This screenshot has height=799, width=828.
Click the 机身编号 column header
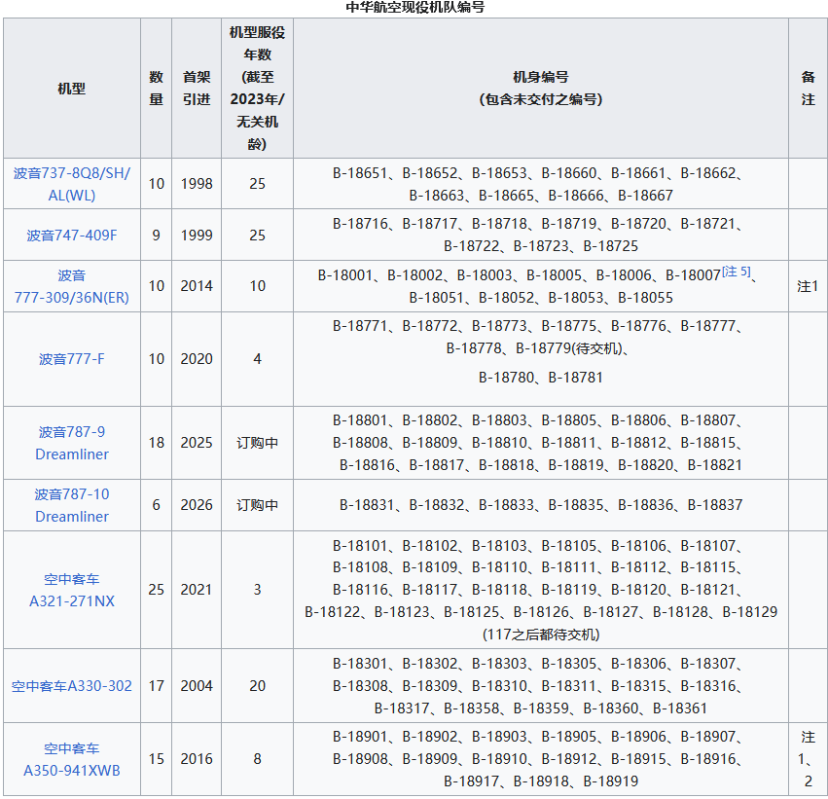click(x=541, y=89)
